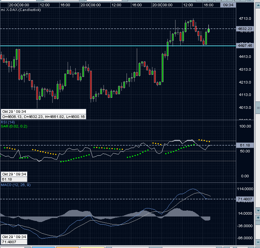Click the 114.0000 MACD axis label
The height and width of the screenshot is (248, 260).
(x=245, y=189)
